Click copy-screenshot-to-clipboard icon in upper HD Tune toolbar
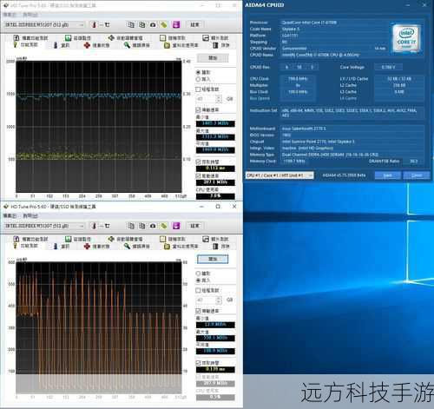434x409 pixels. 141,24
